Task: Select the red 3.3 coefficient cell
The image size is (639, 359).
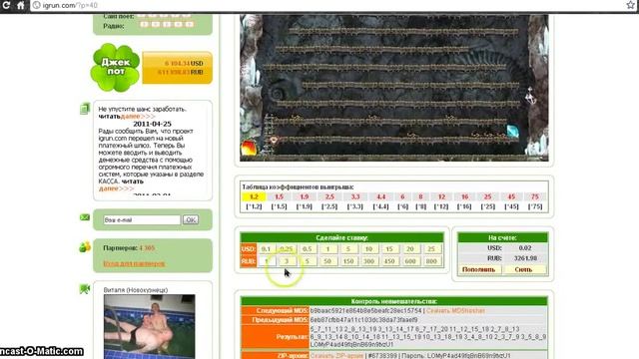Action: [355, 196]
